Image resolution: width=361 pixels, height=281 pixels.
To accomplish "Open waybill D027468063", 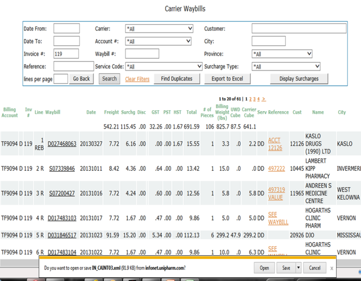I will 62,144.
